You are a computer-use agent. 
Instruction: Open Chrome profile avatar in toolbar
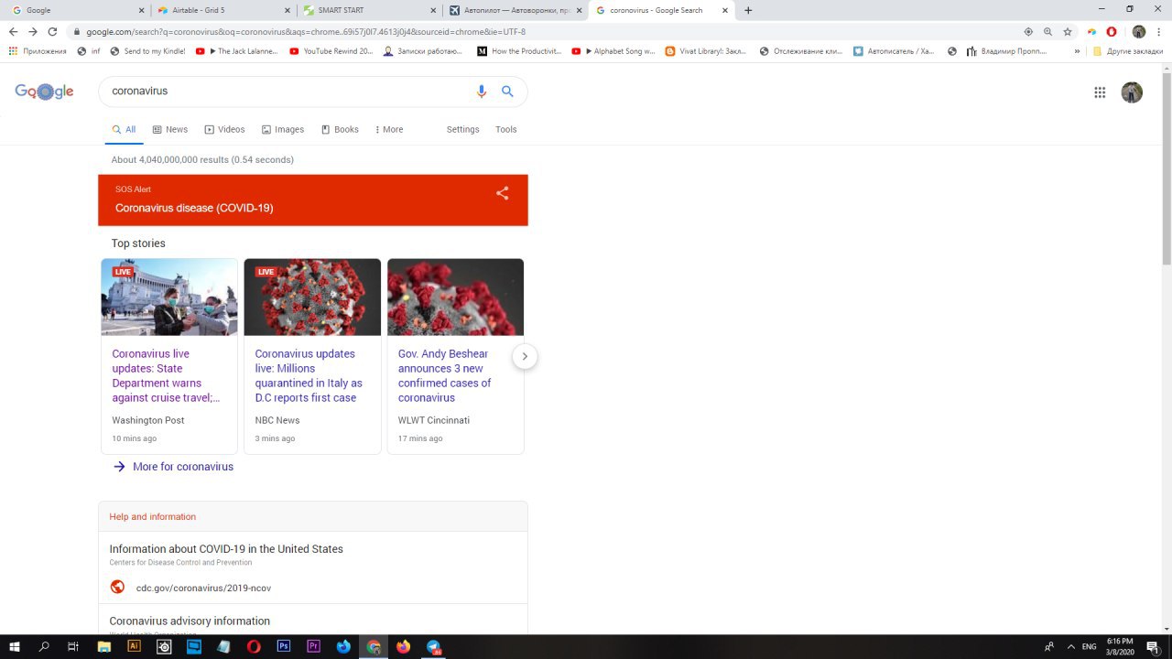point(1139,31)
